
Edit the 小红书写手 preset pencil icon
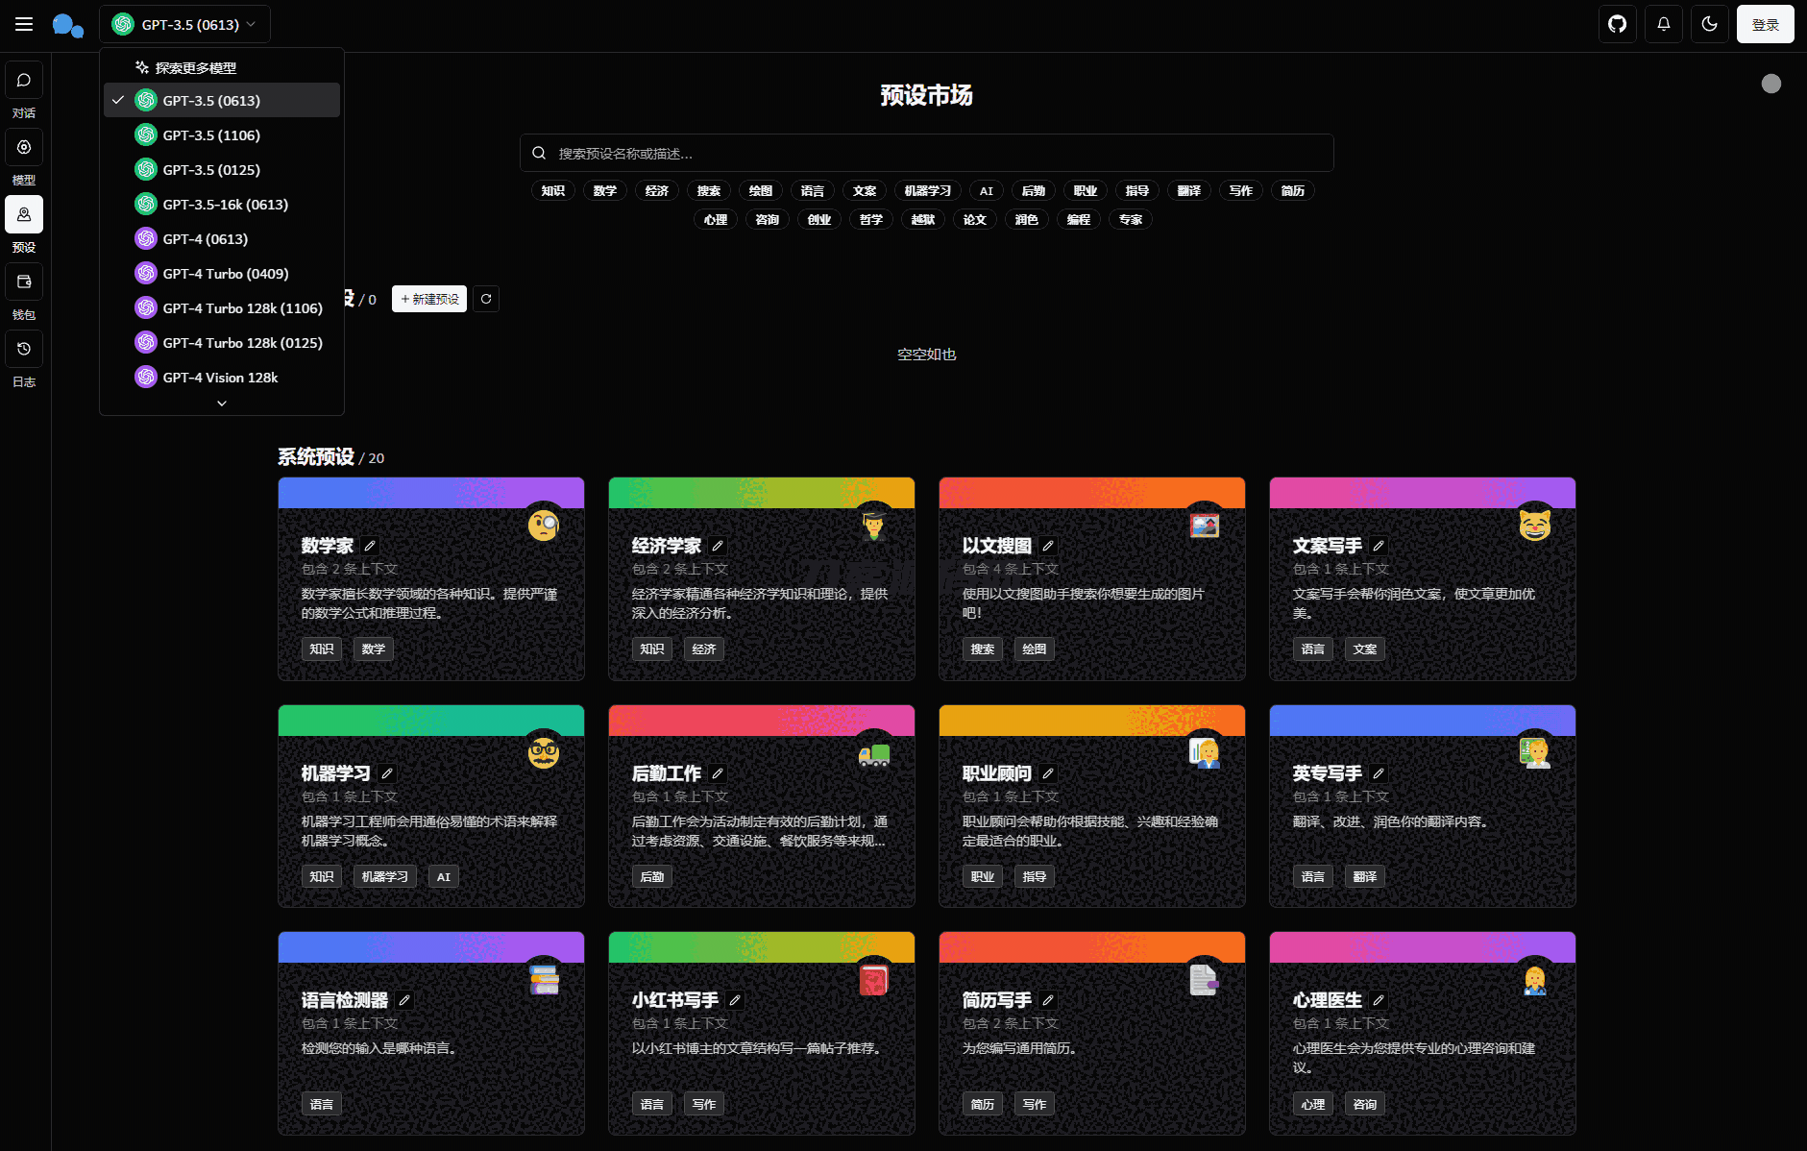pos(735,1000)
